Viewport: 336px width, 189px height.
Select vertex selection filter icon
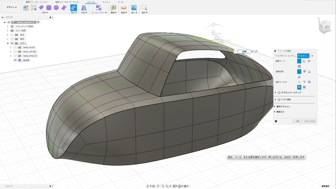(x=299, y=82)
